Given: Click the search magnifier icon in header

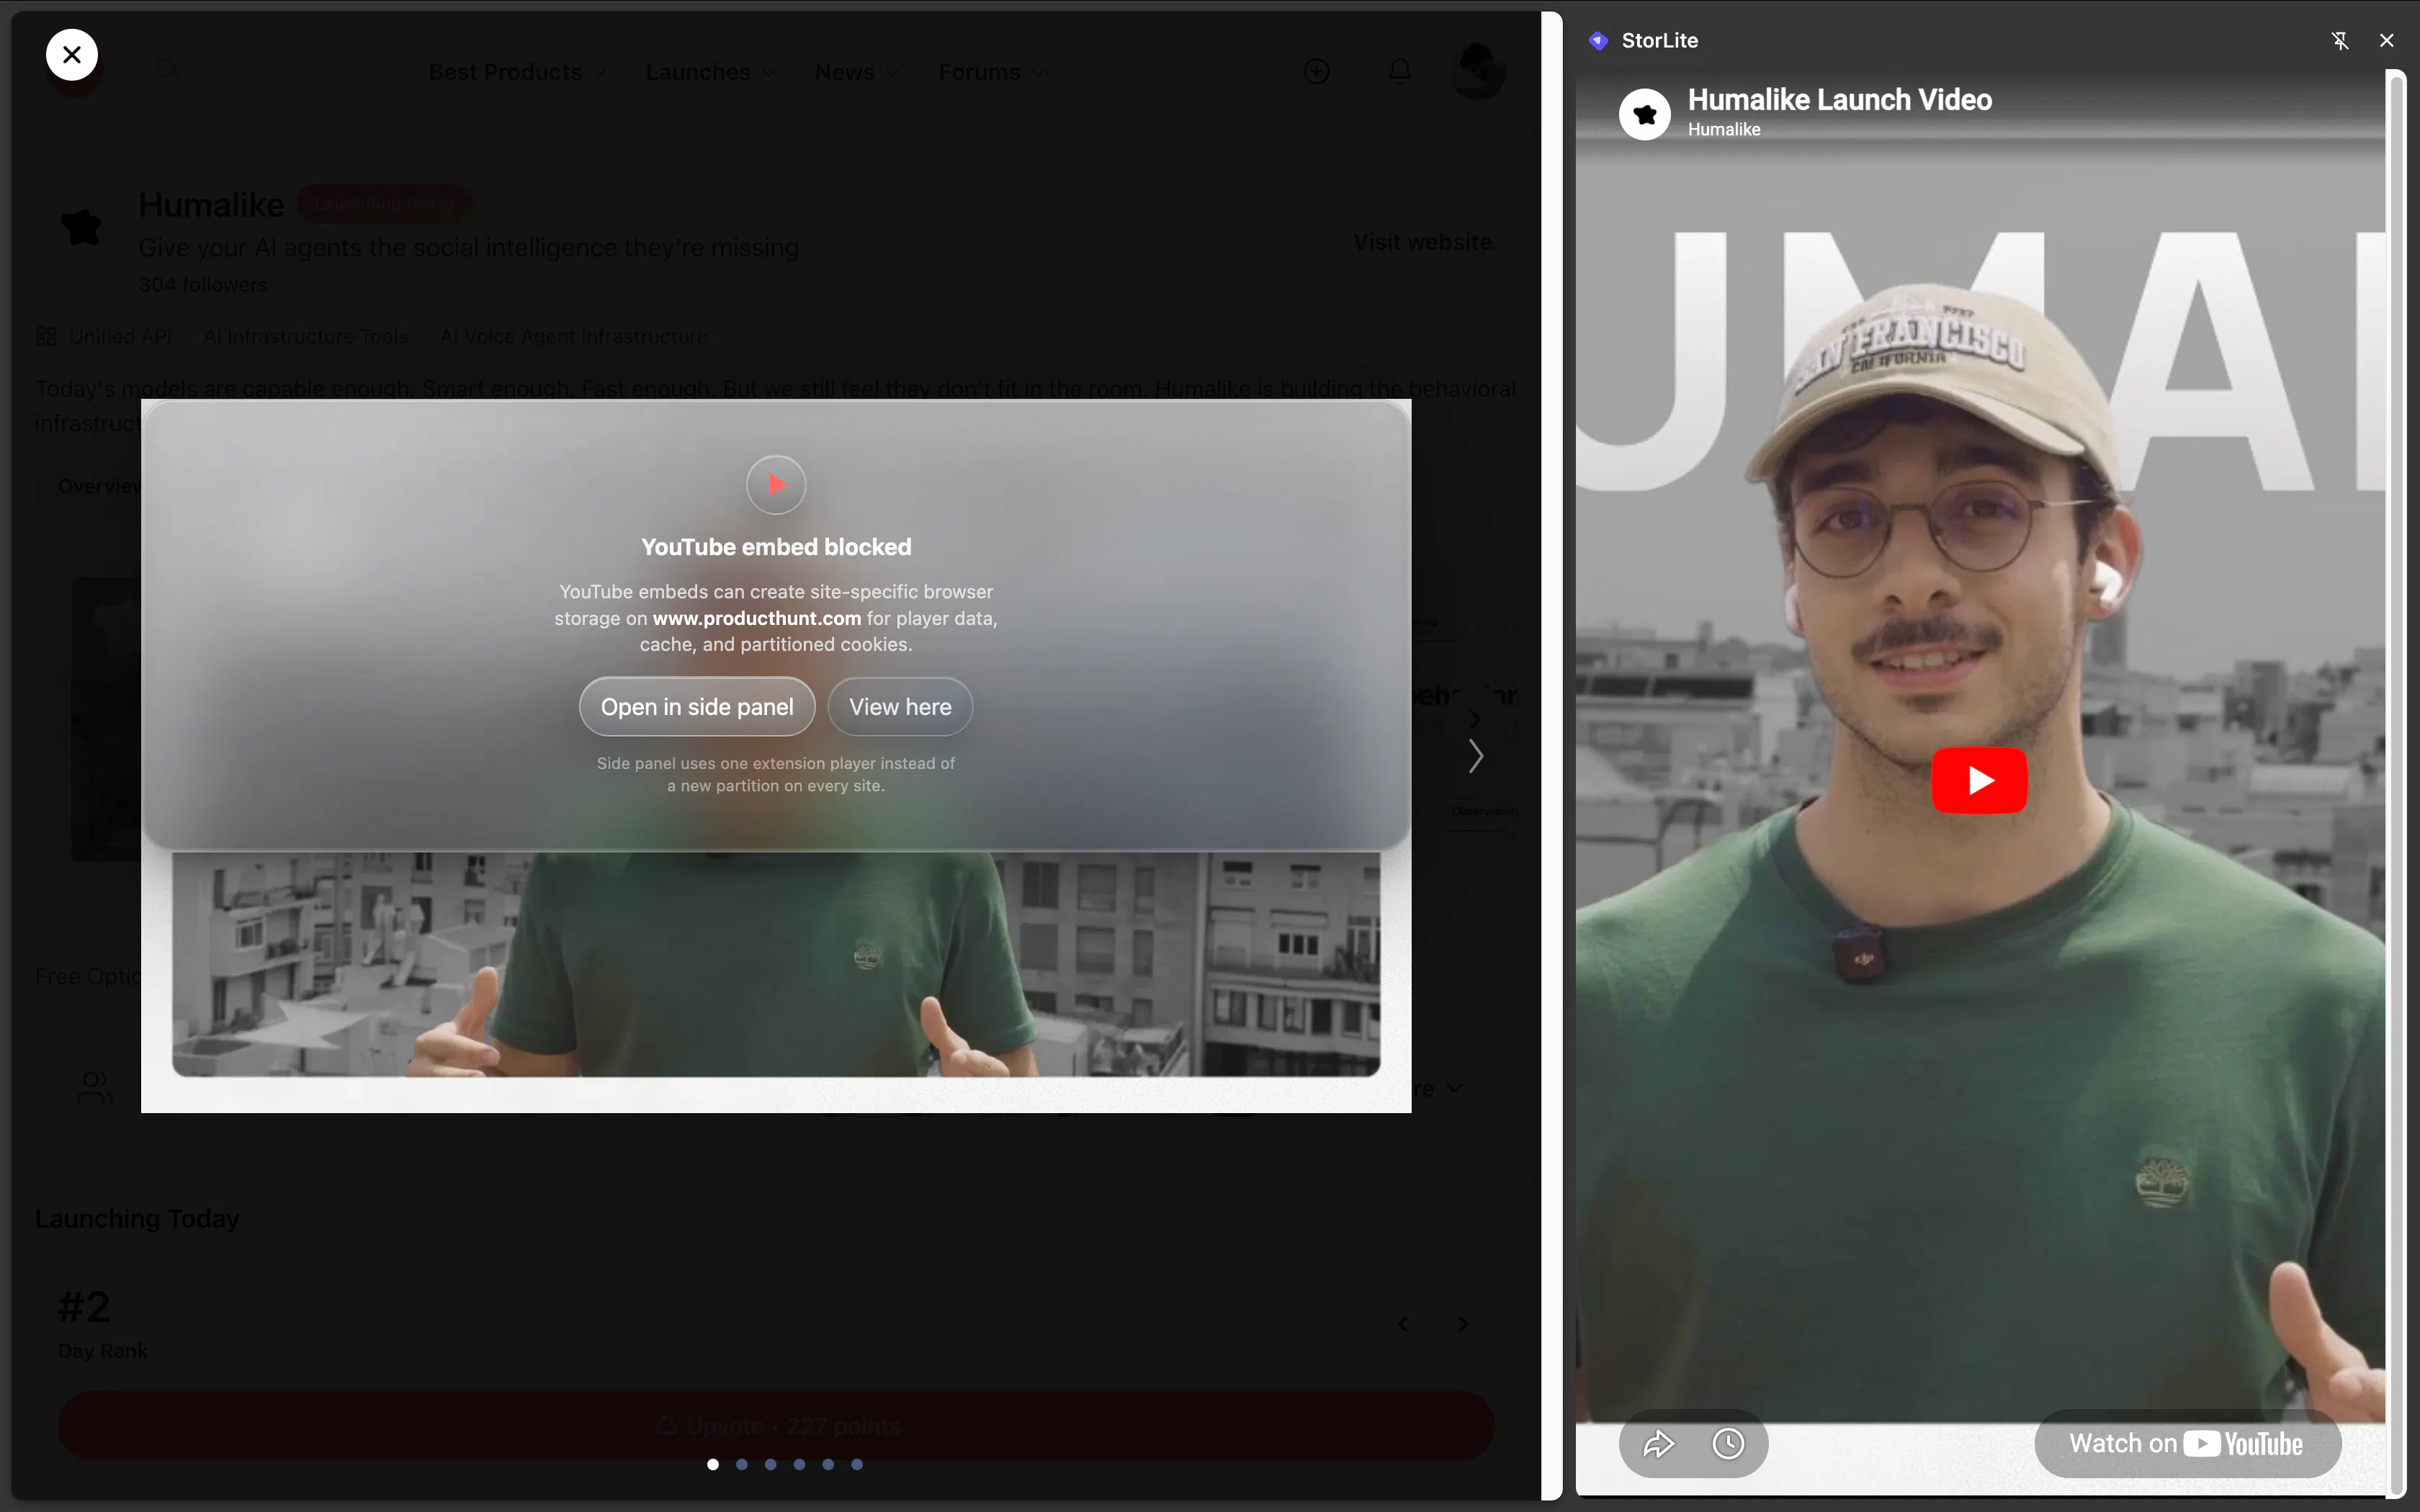Looking at the screenshot, I should (x=168, y=69).
